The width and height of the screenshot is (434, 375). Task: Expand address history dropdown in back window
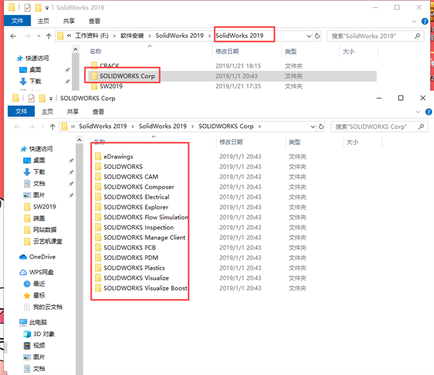309,36
